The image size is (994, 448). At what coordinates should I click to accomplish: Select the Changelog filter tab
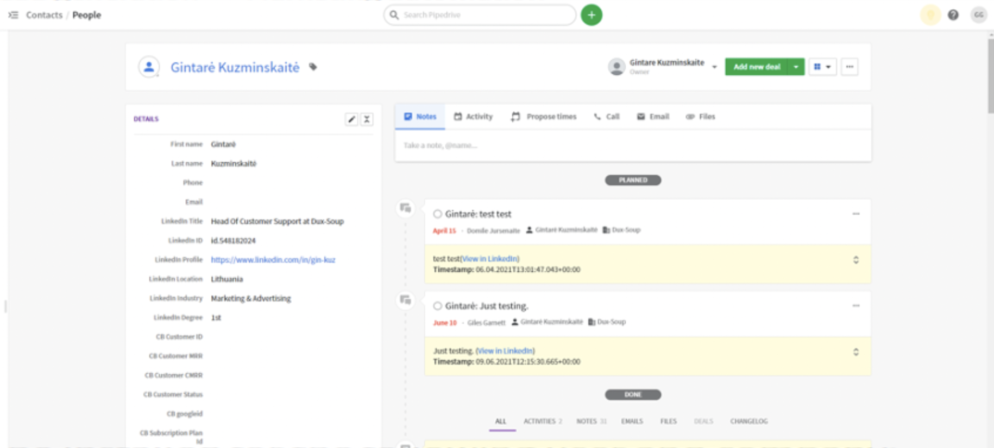pos(748,421)
